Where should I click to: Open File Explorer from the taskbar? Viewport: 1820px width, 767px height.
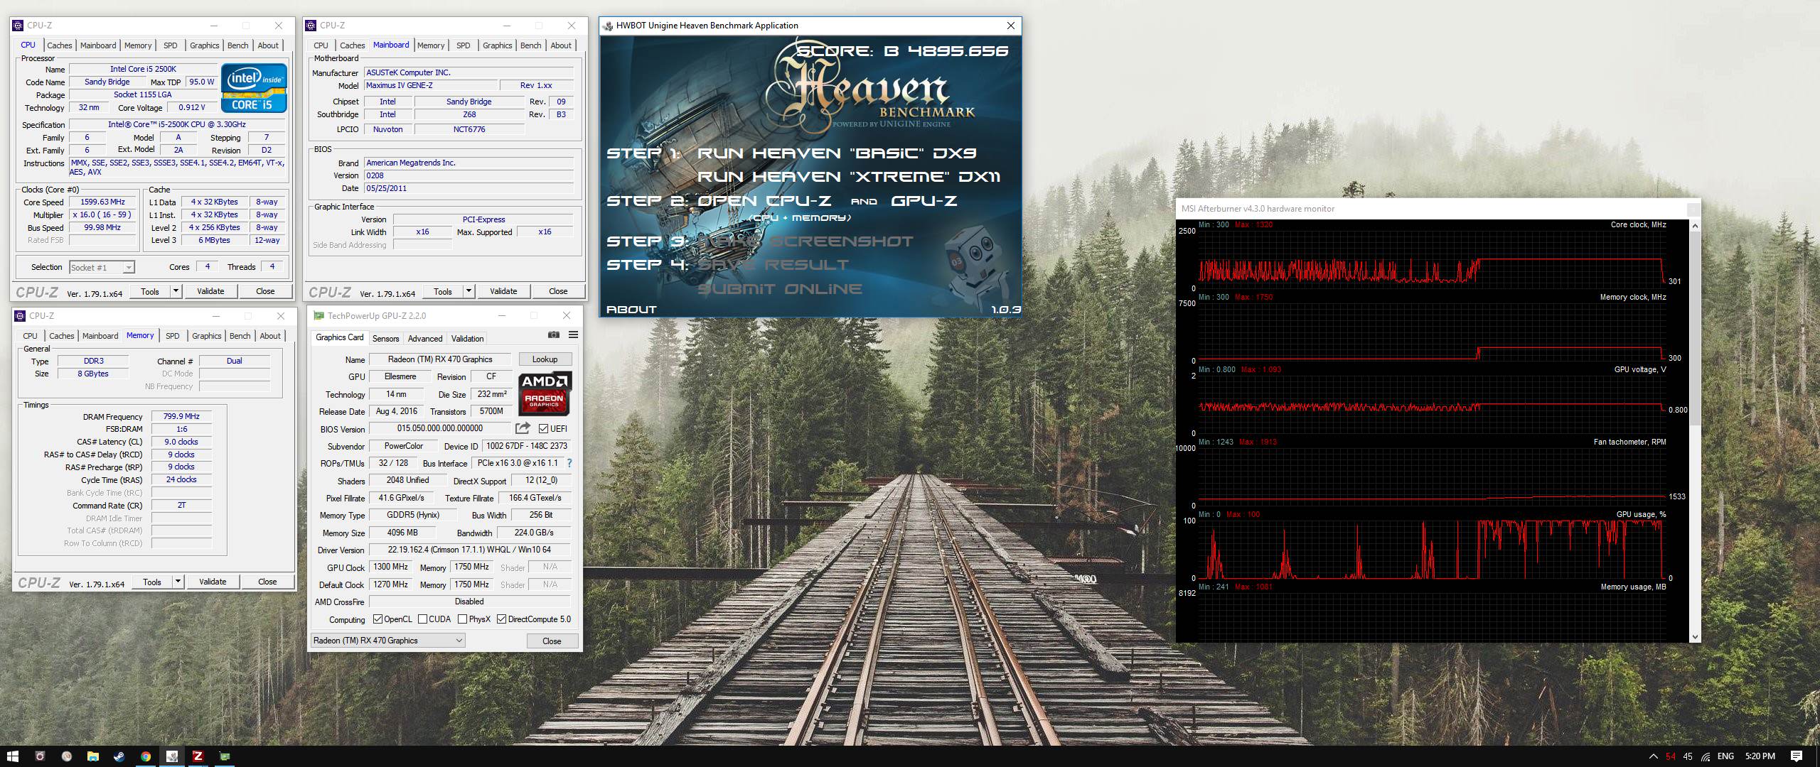[92, 756]
